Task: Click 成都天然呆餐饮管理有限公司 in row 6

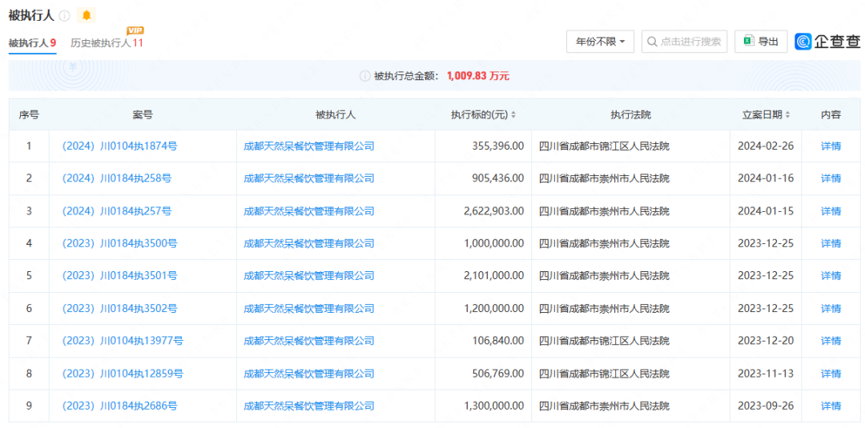Action: pyautogui.click(x=309, y=309)
